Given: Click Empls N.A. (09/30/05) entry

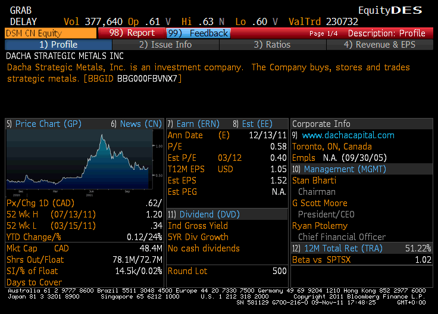Looking at the screenshot, I should (339, 158).
